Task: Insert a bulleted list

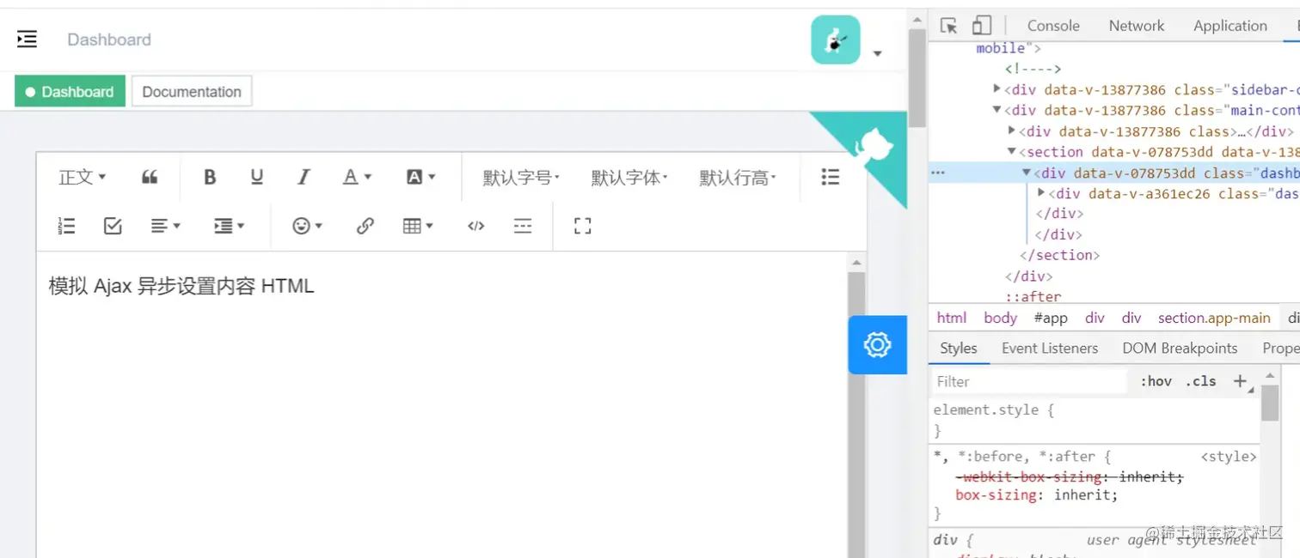Action: (x=830, y=177)
